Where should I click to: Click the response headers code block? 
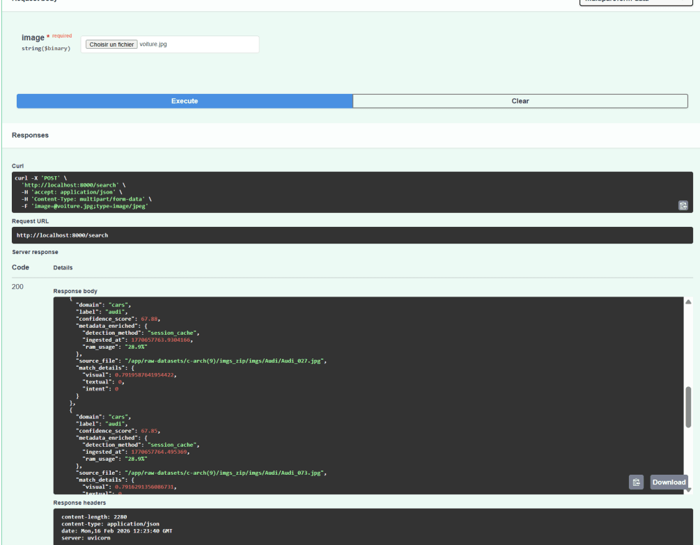pos(373,527)
